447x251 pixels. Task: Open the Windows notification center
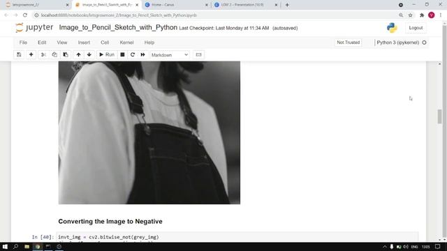(438, 247)
